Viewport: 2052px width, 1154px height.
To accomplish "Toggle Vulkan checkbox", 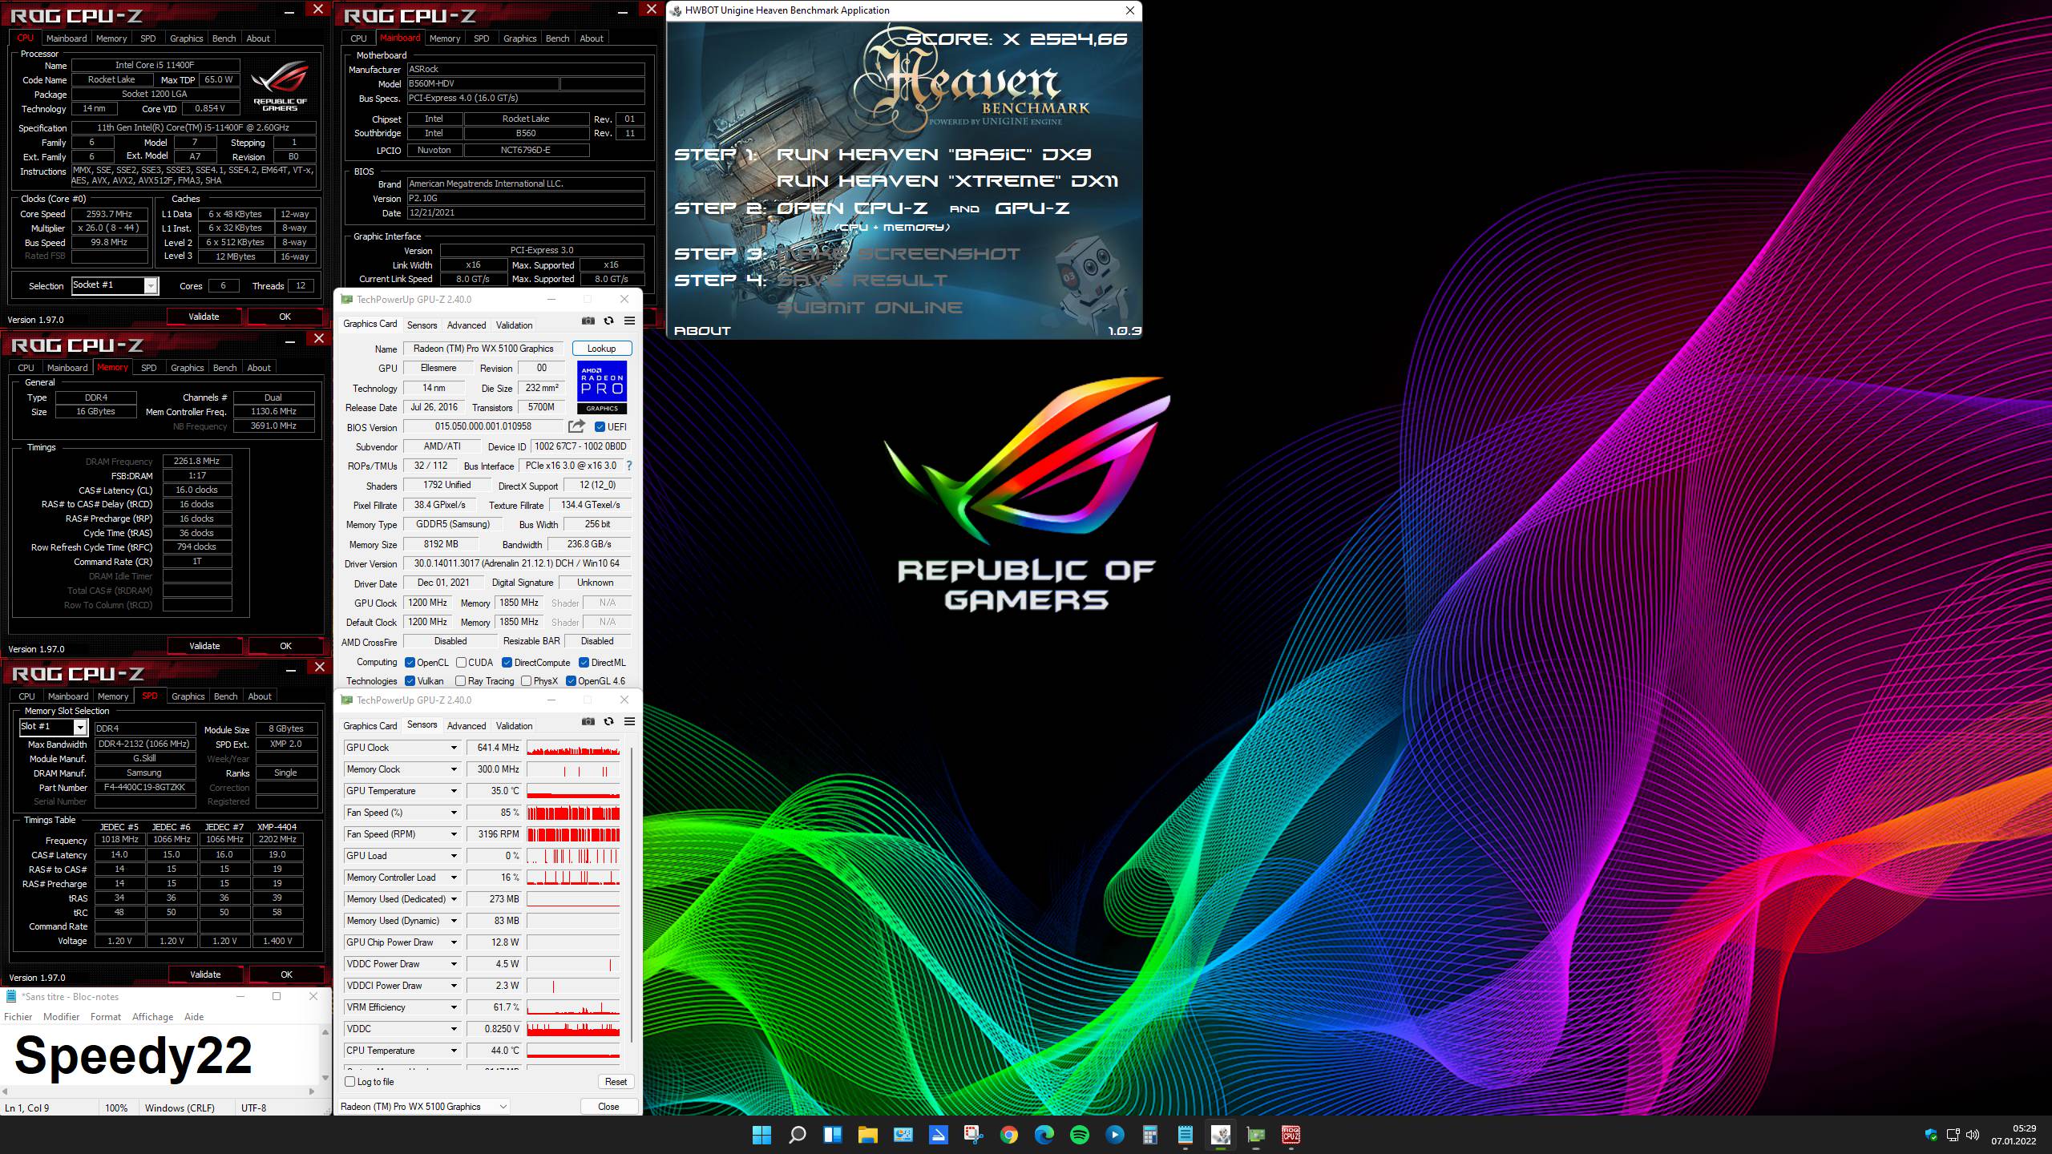I will coord(410,680).
